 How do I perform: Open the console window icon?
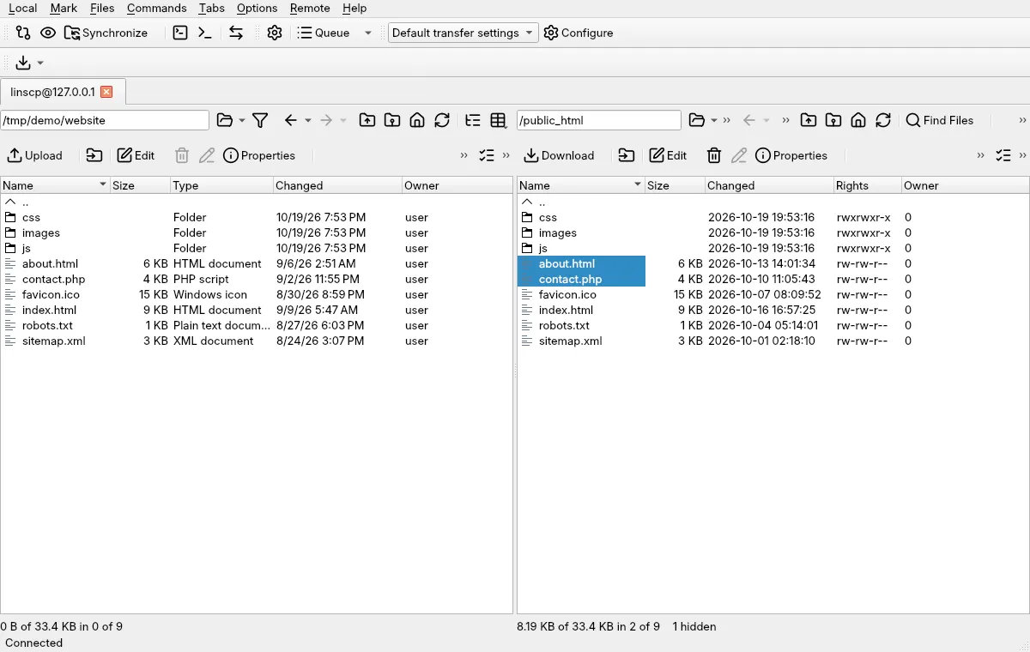coord(180,33)
